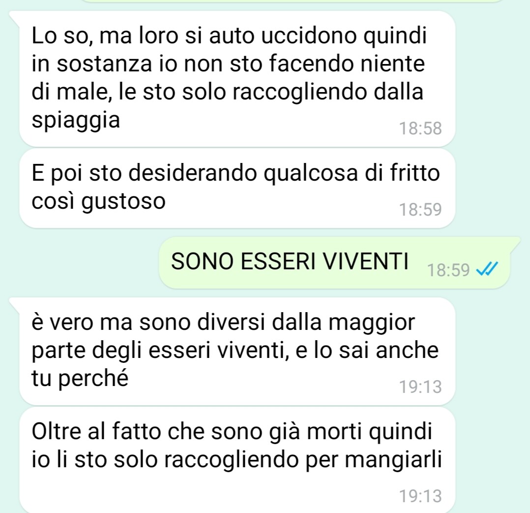Viewport: 530px width, 513px height.
Task: Select the message starting 'Lo so, ma loro'
Action: [x=237, y=78]
